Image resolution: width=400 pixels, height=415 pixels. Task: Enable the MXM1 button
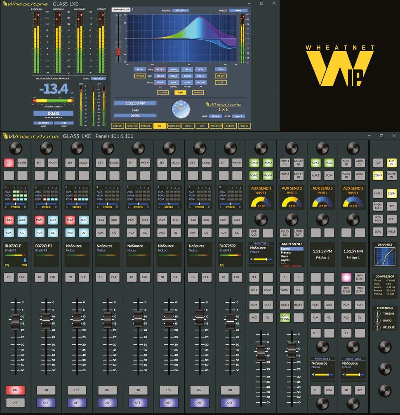[254, 163]
